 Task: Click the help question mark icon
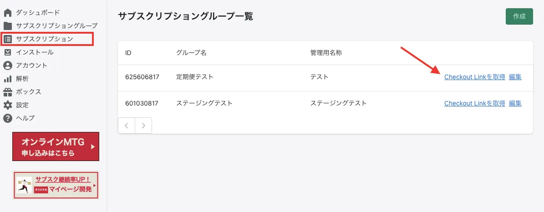click(8, 118)
